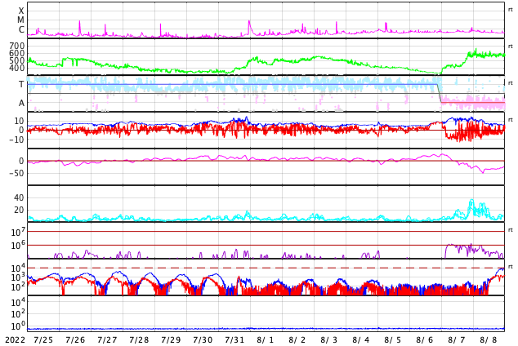Viewport: 518px width, 346px height.
Task: Click the T label on sector panel
Action: [21, 84]
